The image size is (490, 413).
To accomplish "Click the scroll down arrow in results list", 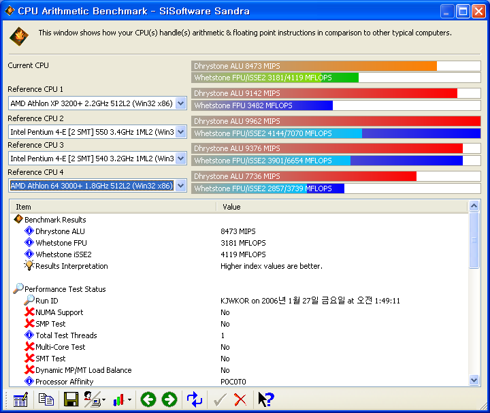I will click(474, 380).
